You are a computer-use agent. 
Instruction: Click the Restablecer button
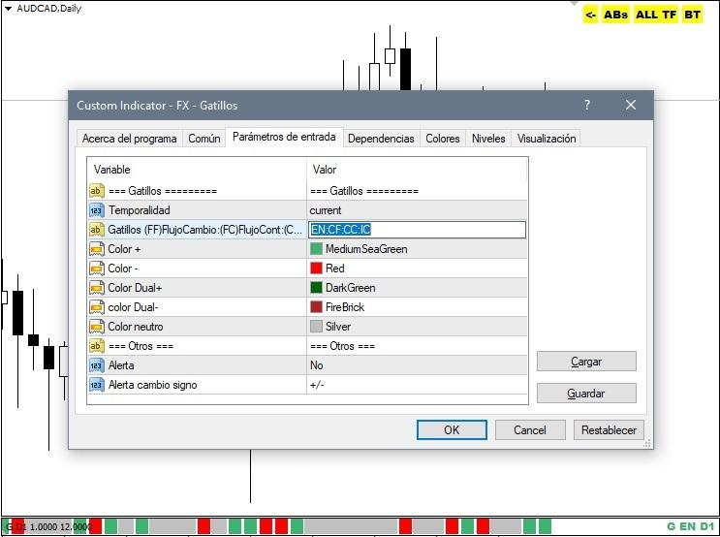click(609, 430)
